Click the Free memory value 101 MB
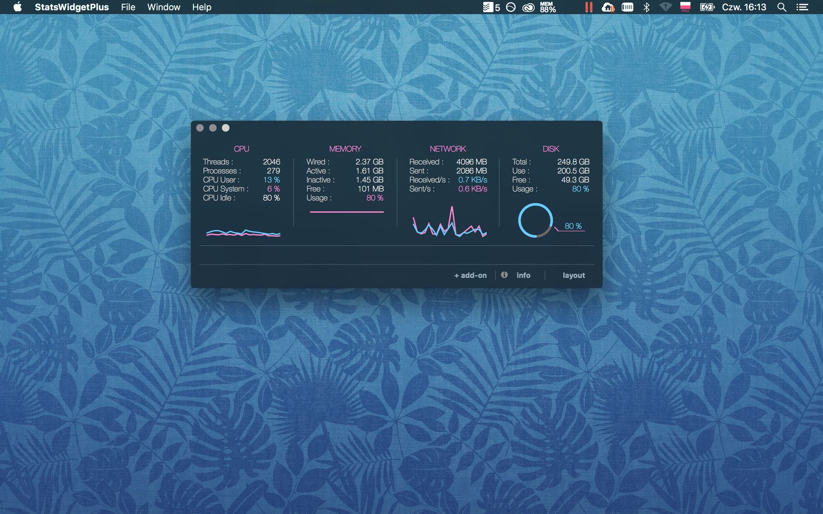 [x=370, y=189]
